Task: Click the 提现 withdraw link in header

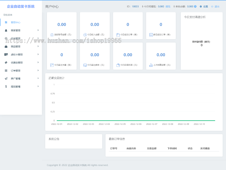Action: click(x=168, y=7)
